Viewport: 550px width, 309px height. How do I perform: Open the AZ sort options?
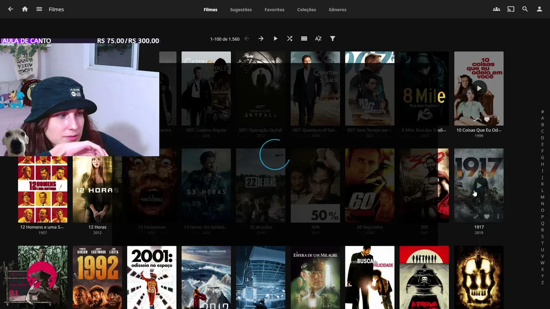[318, 39]
